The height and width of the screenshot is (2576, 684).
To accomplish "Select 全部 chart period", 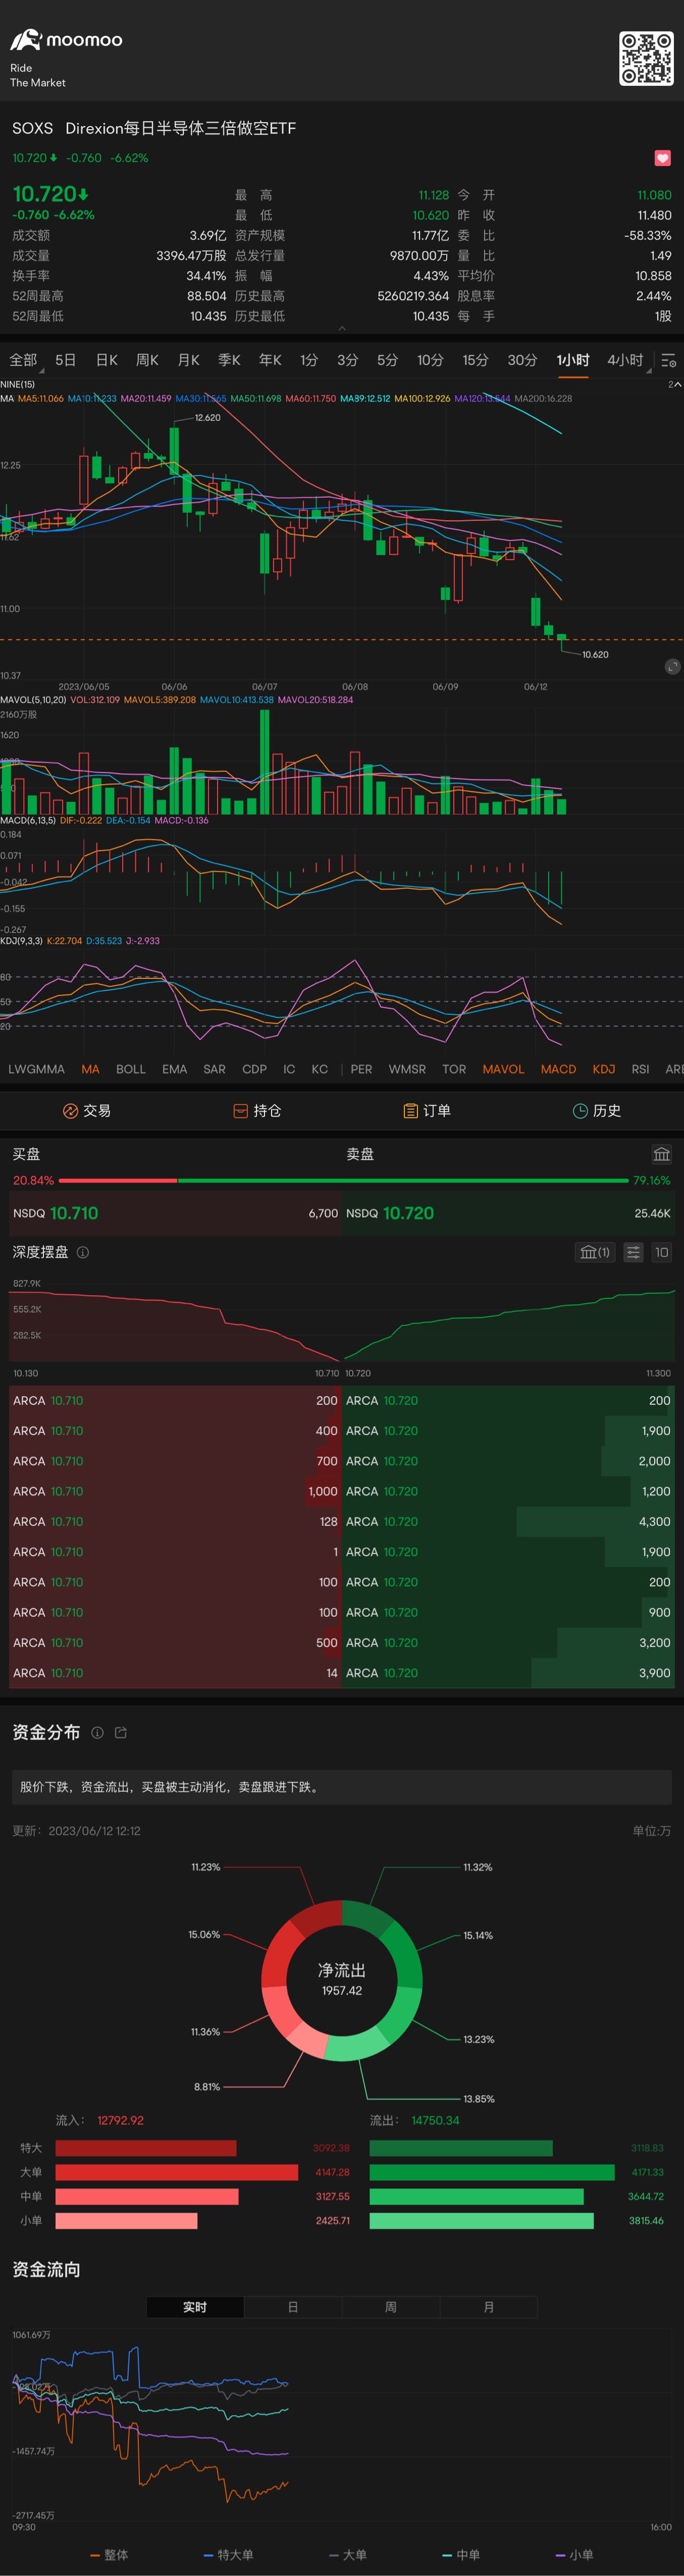I will 23,360.
